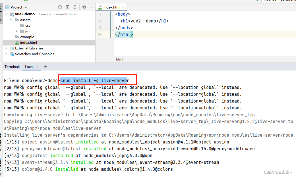Open Project panel settings gear
Image resolution: width=296 pixels, height=177 pixels.
pyautogui.click(x=84, y=7)
